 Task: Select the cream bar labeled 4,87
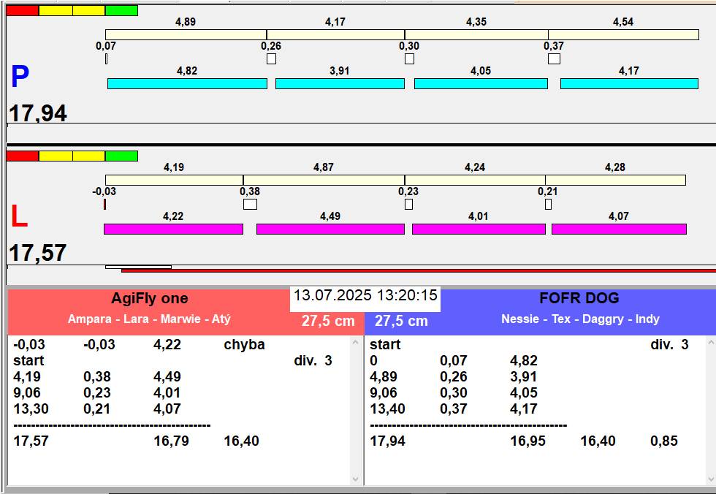324,180
